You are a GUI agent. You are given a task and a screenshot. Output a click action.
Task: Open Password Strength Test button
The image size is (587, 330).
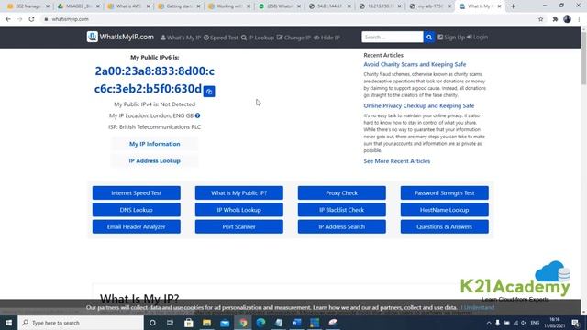(x=444, y=193)
